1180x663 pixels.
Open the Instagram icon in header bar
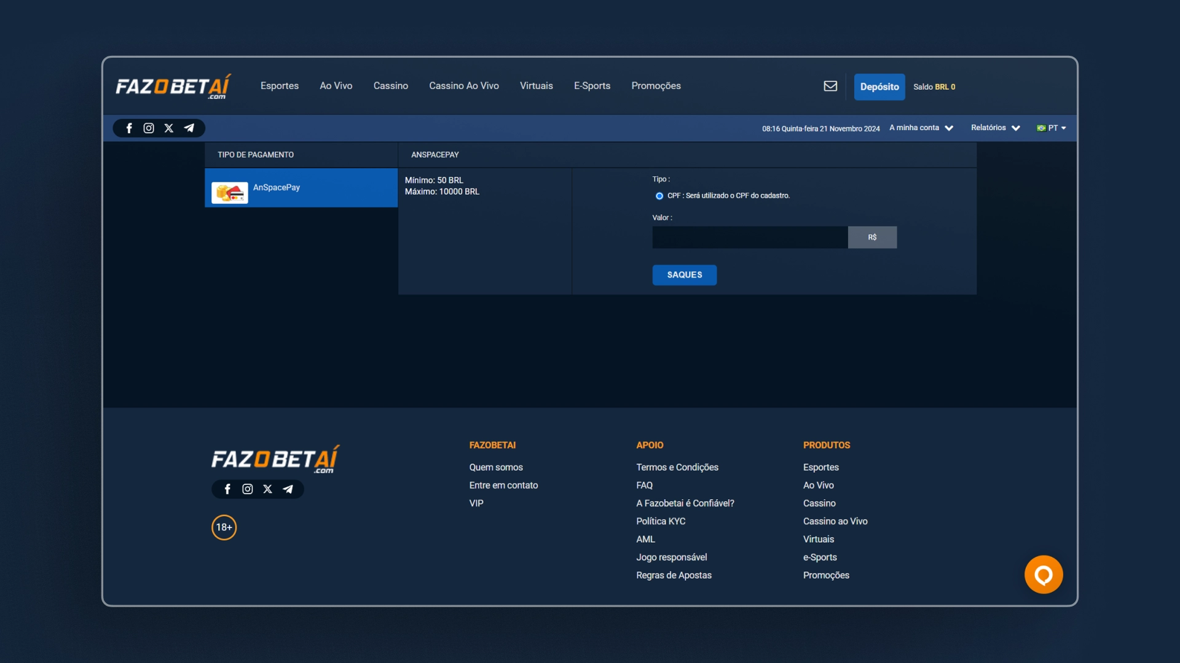coord(149,128)
